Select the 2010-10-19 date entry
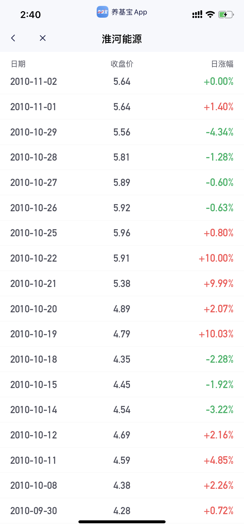This screenshot has height=528, width=244. (x=34, y=334)
